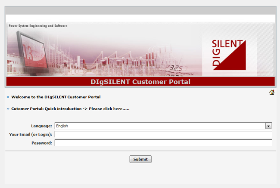Click the DIgSILENT red triangle logo
280x188 pixels.
[x=229, y=55]
